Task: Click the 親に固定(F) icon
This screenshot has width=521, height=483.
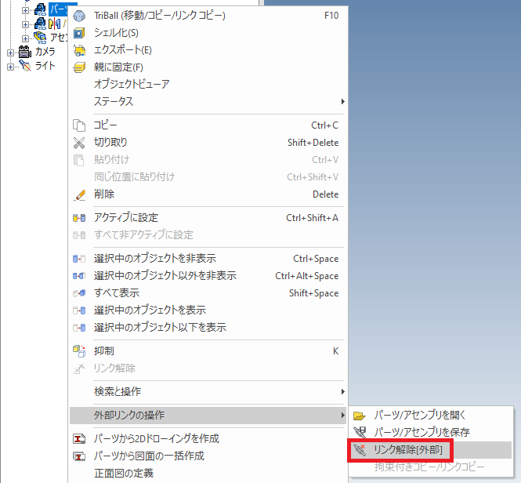Action: (79, 67)
